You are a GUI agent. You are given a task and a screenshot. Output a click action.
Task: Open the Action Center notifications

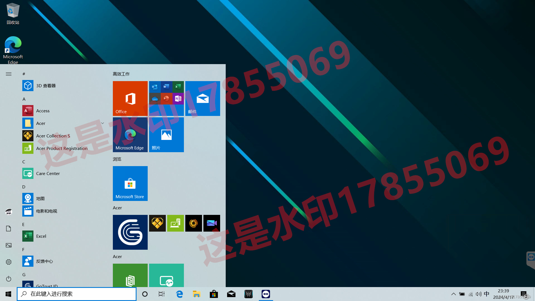pos(524,294)
